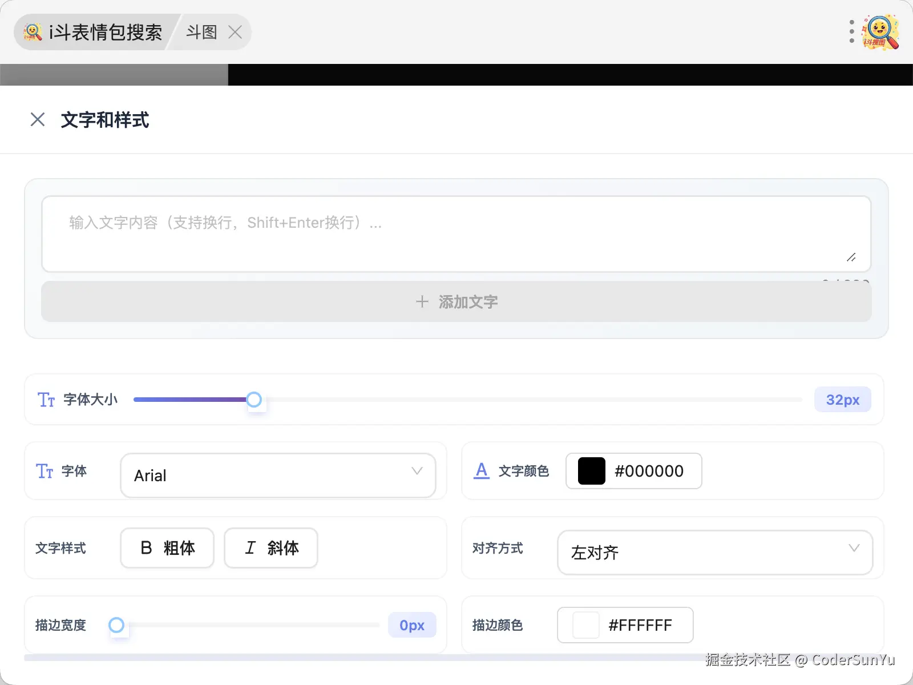Click the emoji icon beside i斗表情包搜索
This screenshot has width=913, height=685.
click(x=33, y=32)
